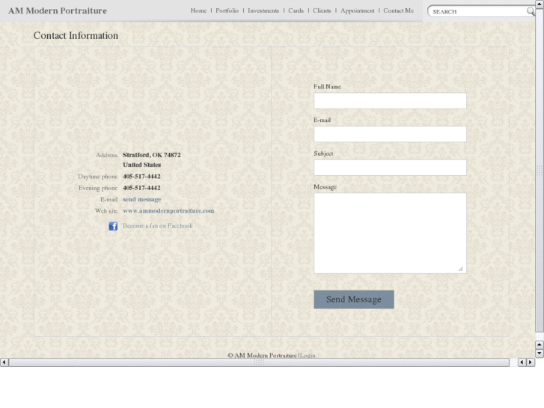The image size is (544, 408).
Task: Open the 'send message' e-mail link
Action: tap(142, 199)
